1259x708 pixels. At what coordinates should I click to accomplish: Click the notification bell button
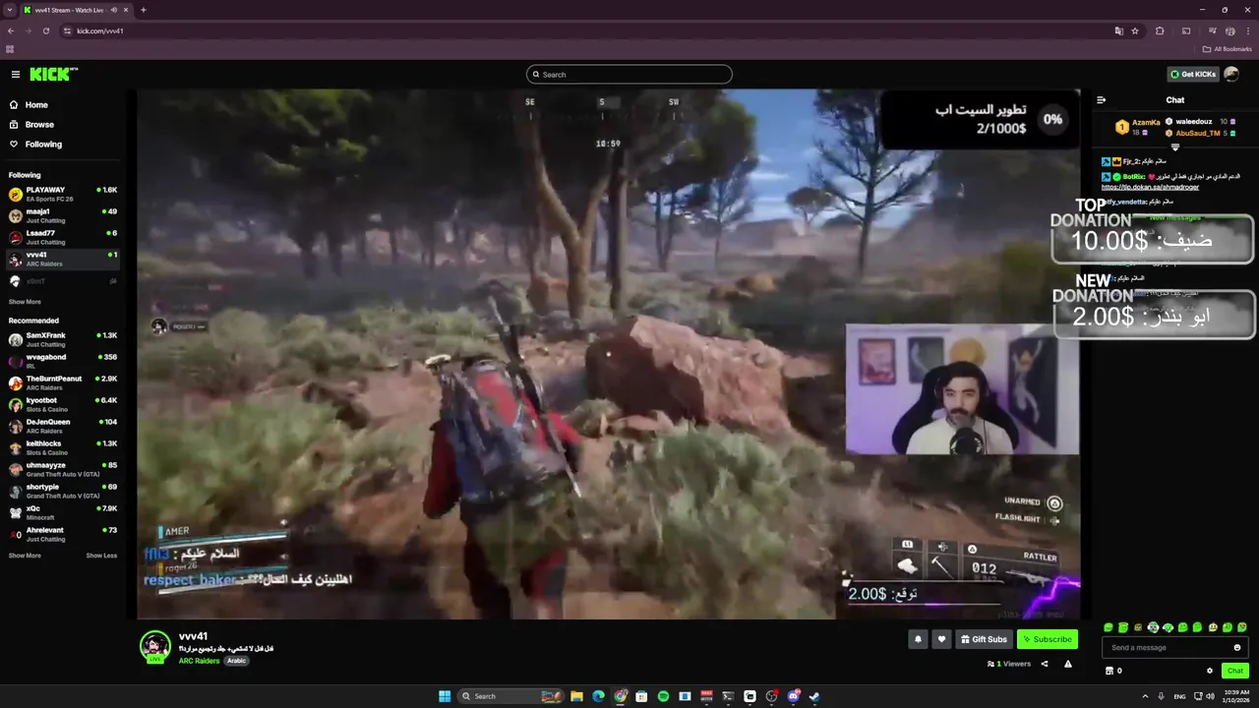click(918, 639)
